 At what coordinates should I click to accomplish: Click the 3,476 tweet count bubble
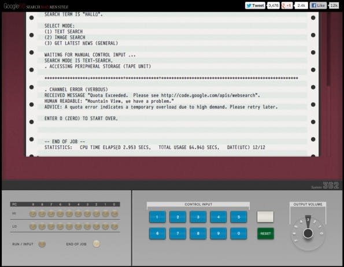pyautogui.click(x=273, y=5)
